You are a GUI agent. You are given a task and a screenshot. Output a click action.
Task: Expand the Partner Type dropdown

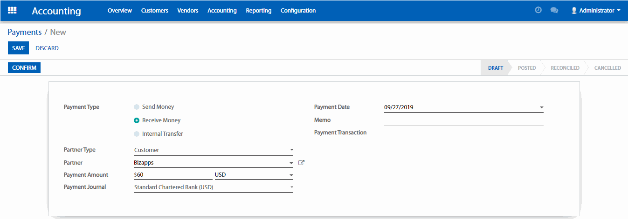click(x=213, y=150)
